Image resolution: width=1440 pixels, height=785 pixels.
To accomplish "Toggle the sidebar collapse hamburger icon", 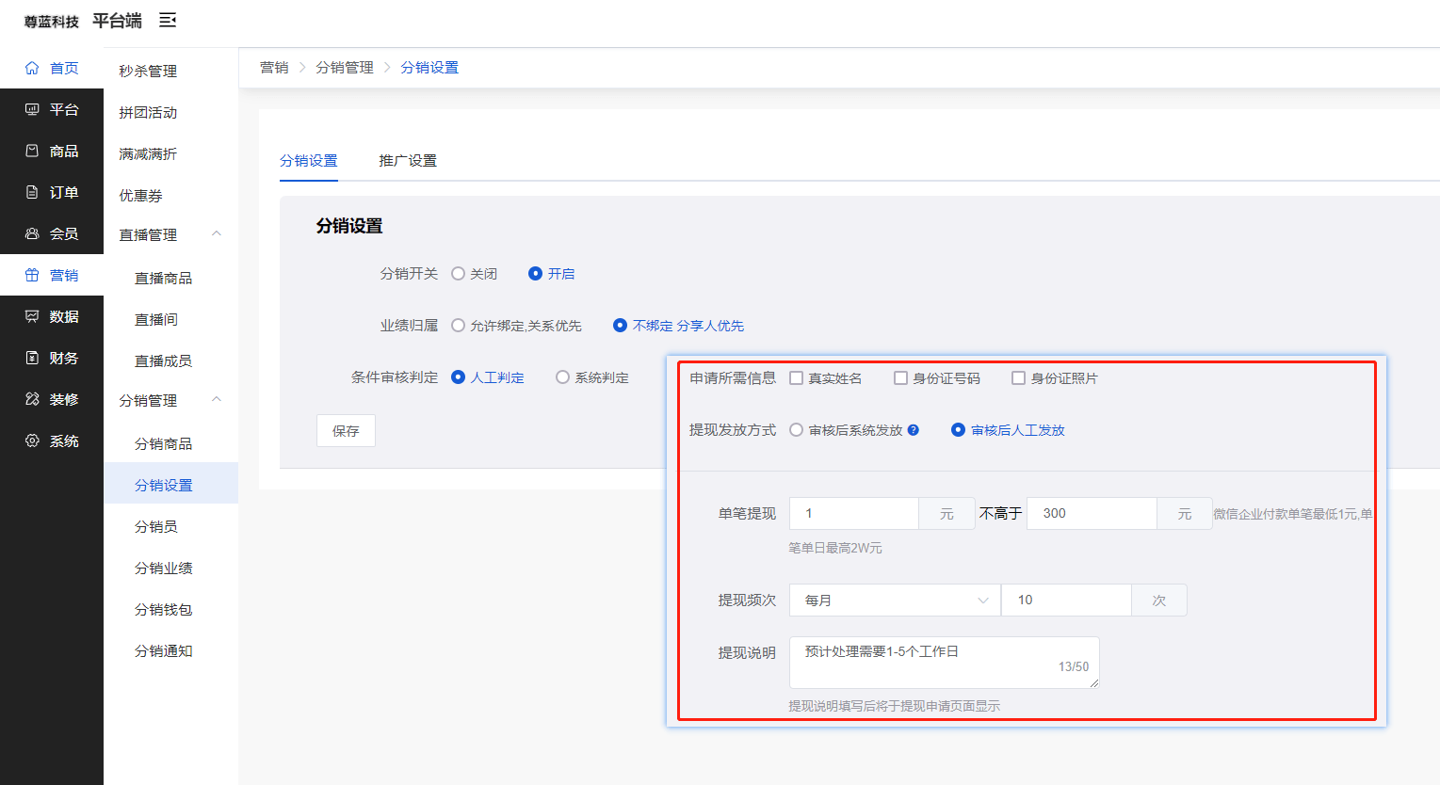I will point(168,20).
